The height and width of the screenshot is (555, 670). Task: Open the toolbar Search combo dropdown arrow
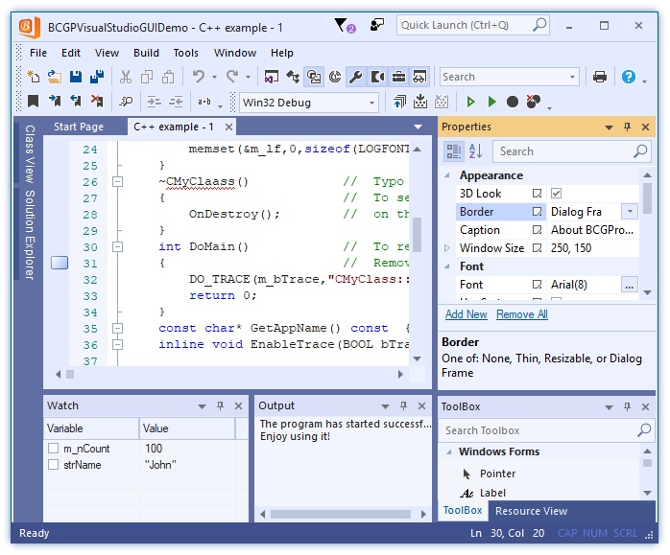coord(572,78)
